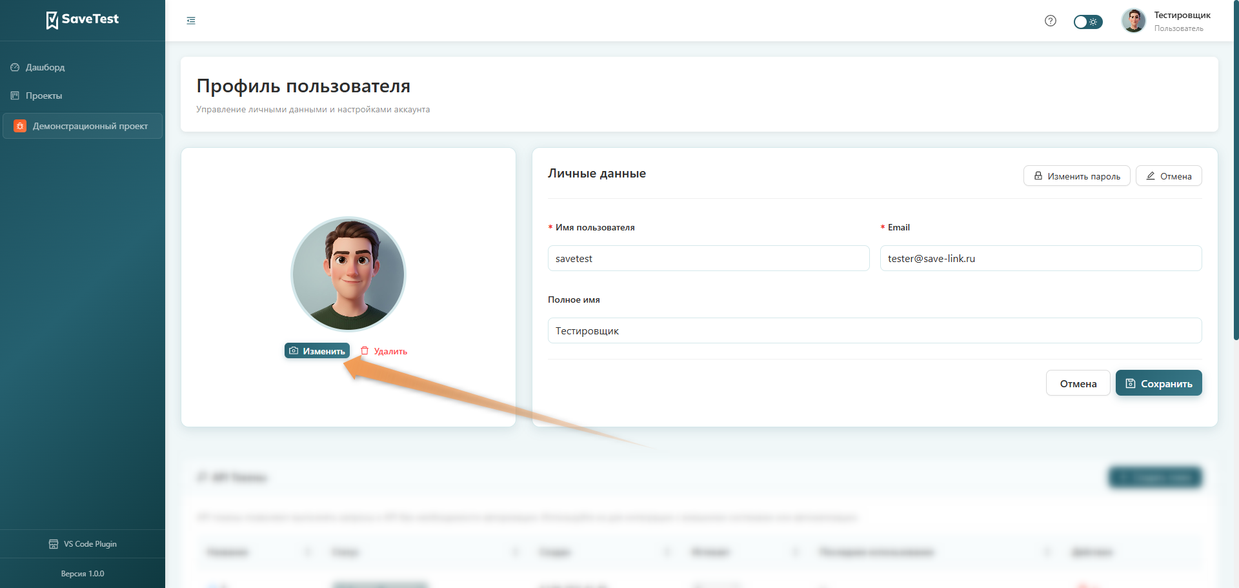Focus the Имя пользователя input field
The height and width of the screenshot is (588, 1239).
click(708, 258)
